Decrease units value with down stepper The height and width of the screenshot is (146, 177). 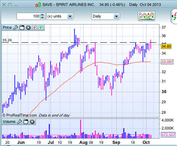[42, 18]
